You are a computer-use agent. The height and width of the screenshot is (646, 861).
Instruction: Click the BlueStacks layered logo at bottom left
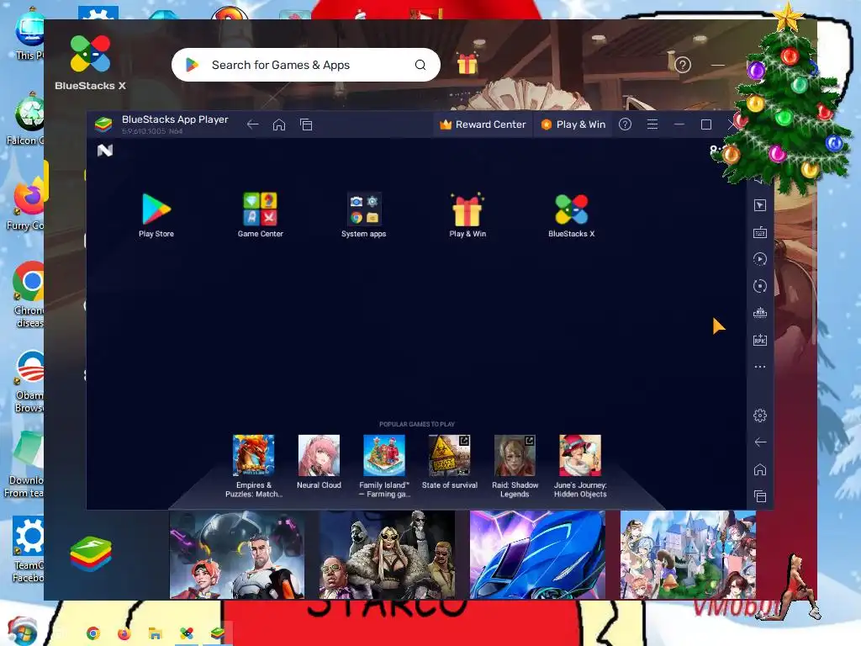pyautogui.click(x=91, y=553)
